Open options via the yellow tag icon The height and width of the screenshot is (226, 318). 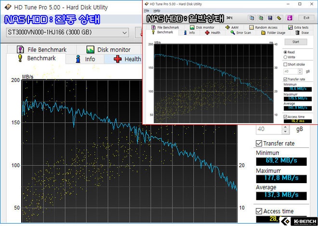click(x=279, y=18)
